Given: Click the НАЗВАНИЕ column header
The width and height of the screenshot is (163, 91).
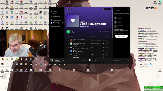Looking at the screenshot, I should tap(72, 36).
